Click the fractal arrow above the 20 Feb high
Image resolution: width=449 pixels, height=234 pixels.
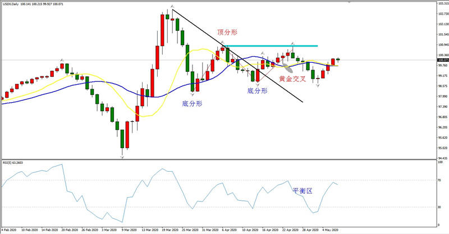click(62, 60)
